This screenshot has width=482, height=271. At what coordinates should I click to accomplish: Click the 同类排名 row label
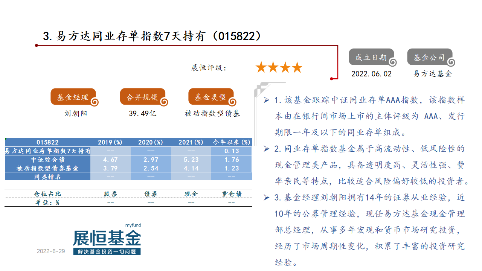(x=47, y=177)
